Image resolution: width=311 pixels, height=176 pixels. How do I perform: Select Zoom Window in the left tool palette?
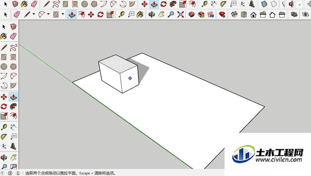[x=13, y=166]
